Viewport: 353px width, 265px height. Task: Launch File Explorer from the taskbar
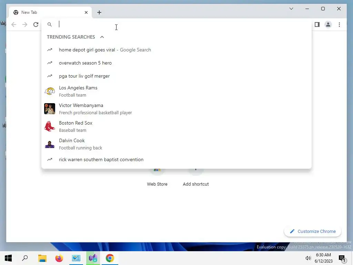tap(42, 258)
